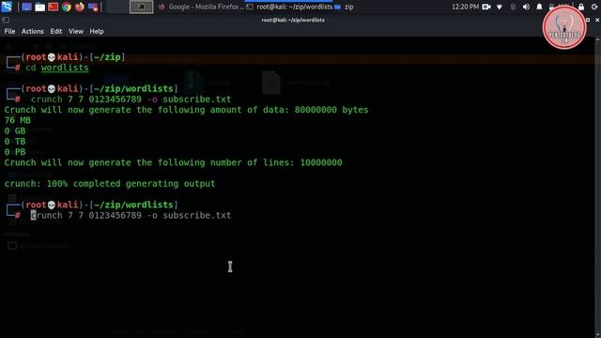Screen dimensions: 601x338
Task: Open the file manager panel launcher
Action: pos(39,7)
